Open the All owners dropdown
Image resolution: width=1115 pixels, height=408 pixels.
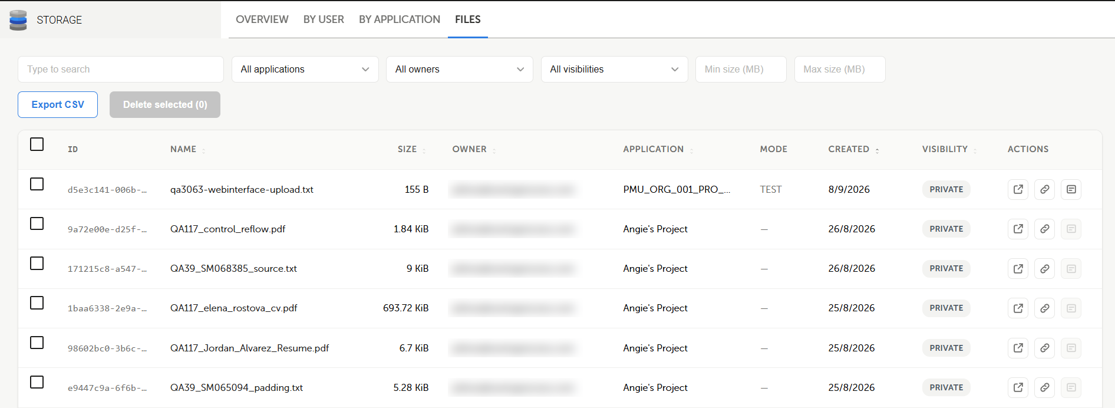click(460, 69)
